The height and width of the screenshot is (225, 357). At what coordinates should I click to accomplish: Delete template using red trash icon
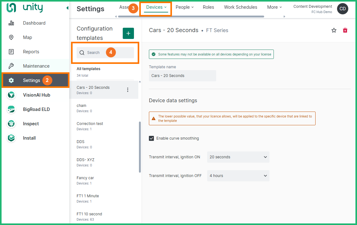pyautogui.click(x=345, y=30)
